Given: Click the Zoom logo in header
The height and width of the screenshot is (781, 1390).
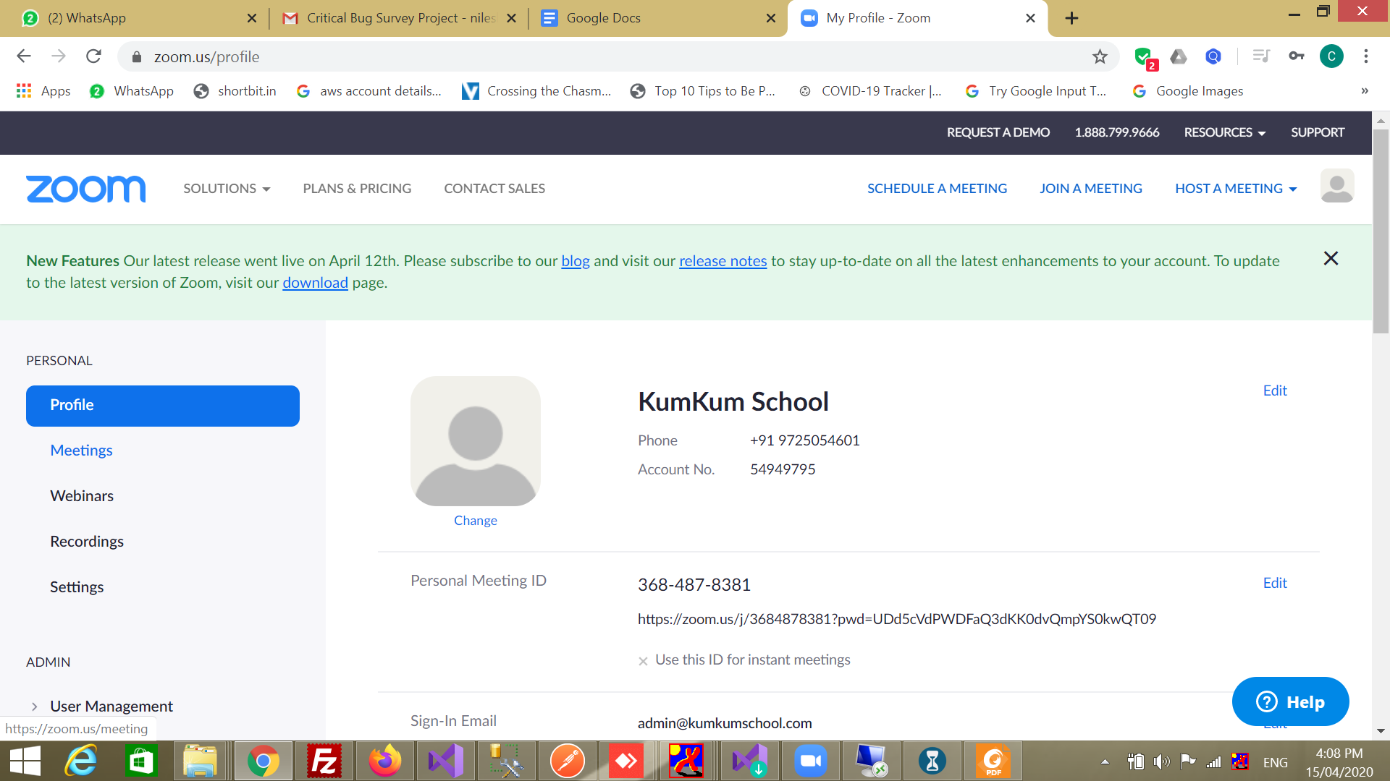Looking at the screenshot, I should (85, 189).
